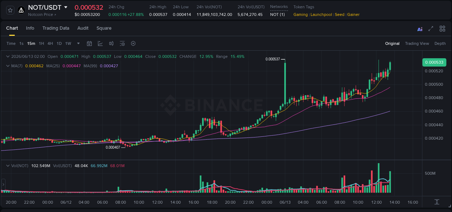
Task: Click the Gainer token tag
Action: pos(353,14)
